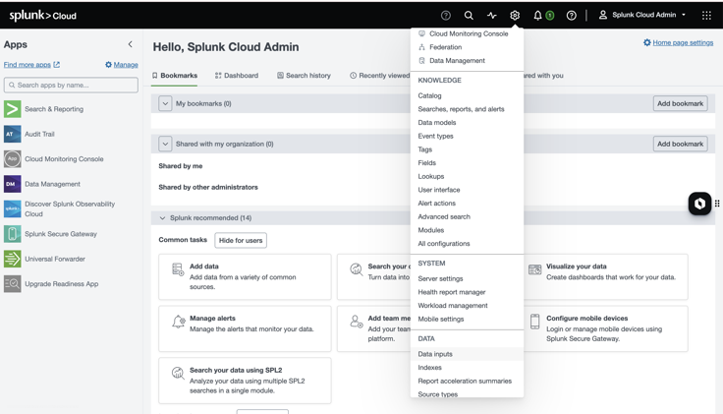This screenshot has width=723, height=414.
Task: Switch to the Recently viewed tab
Action: tap(379, 76)
